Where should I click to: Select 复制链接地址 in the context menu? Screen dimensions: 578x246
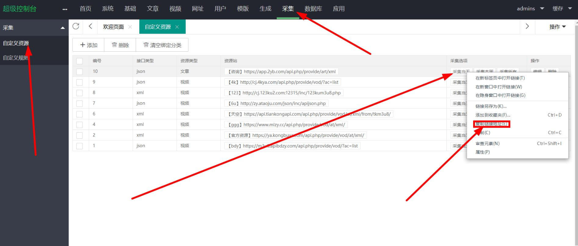(491, 124)
